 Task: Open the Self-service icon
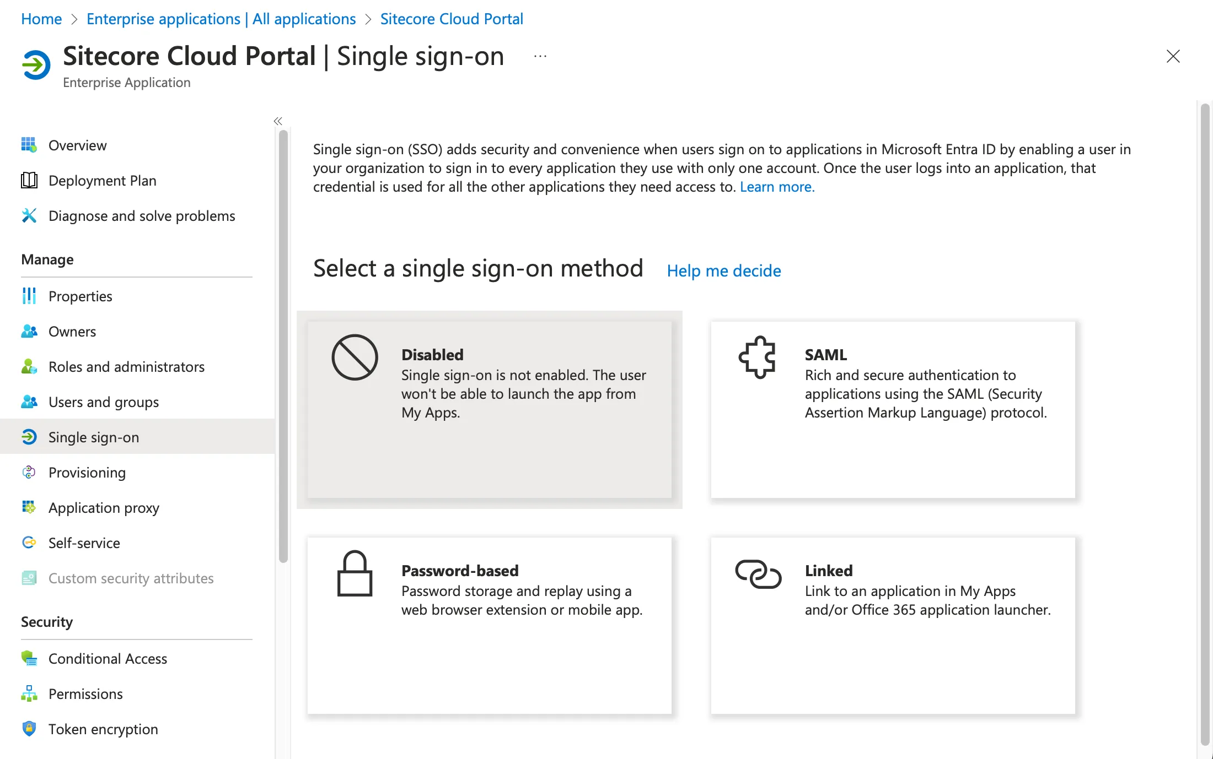click(x=29, y=542)
